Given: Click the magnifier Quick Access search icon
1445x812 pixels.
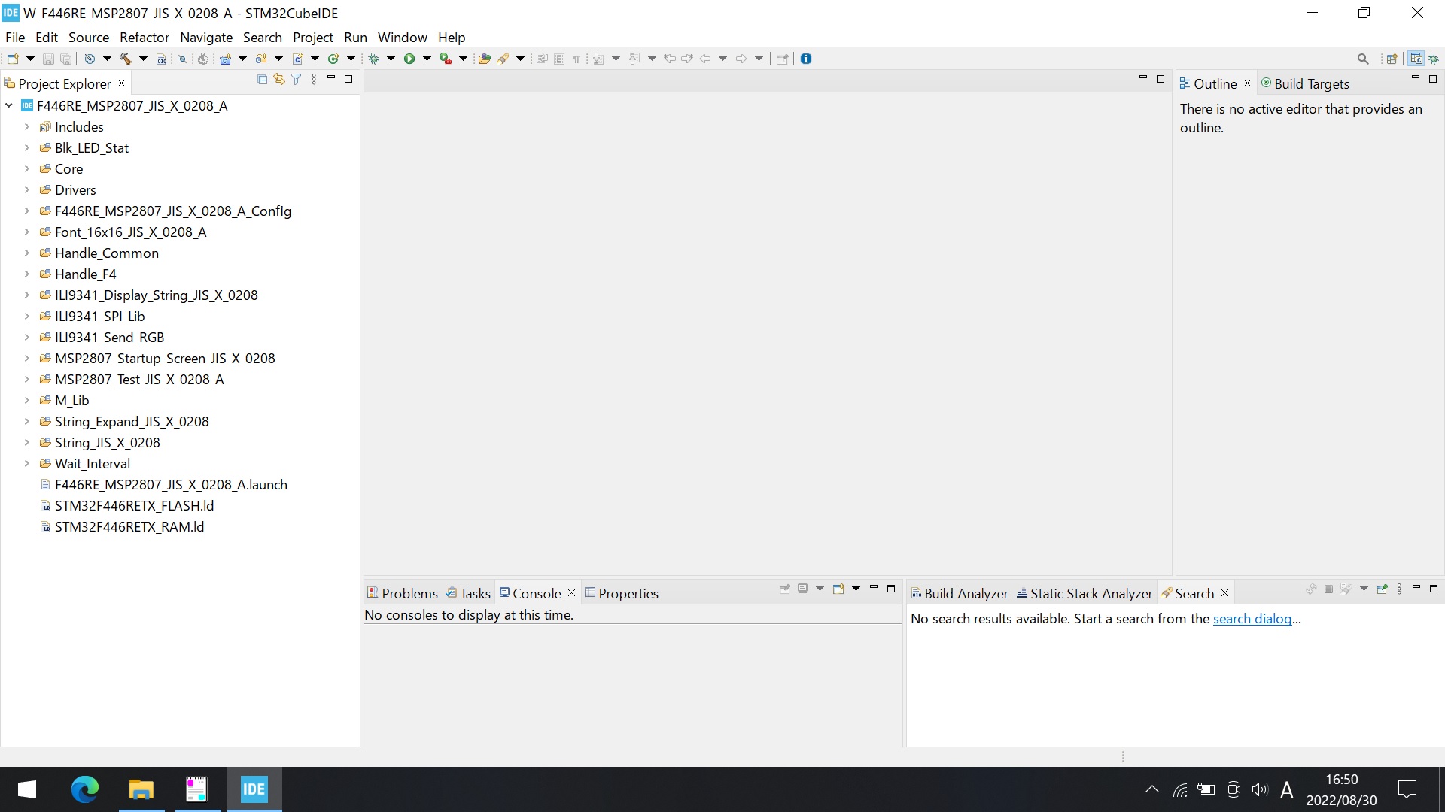Looking at the screenshot, I should (1363, 59).
